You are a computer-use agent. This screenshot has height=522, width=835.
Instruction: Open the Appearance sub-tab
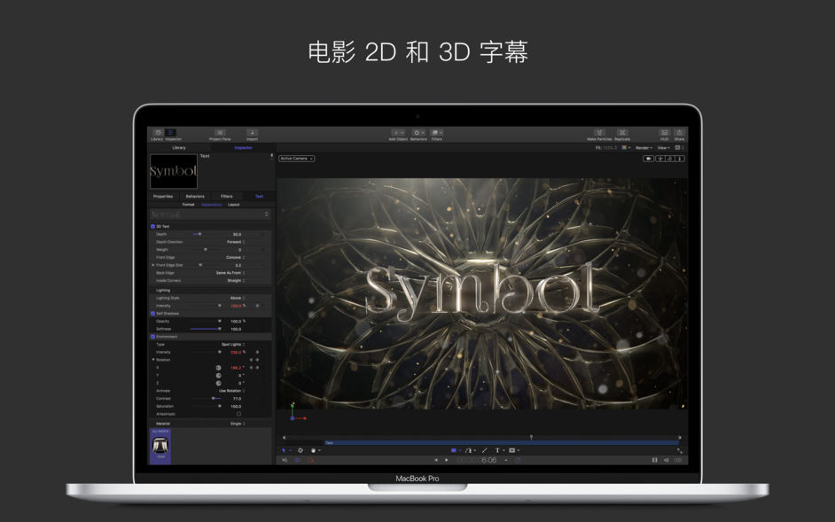pos(210,204)
